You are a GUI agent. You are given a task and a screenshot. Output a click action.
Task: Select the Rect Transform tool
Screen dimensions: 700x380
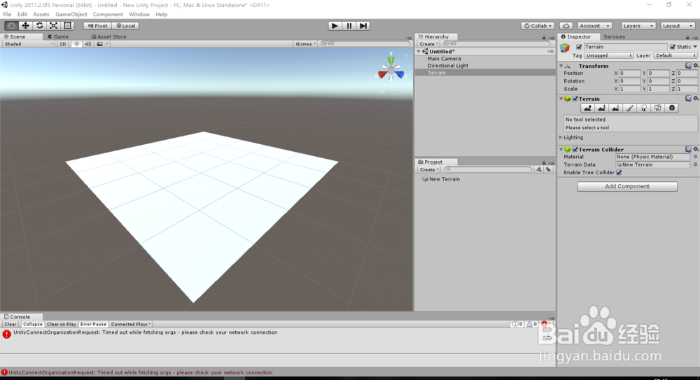coord(67,26)
